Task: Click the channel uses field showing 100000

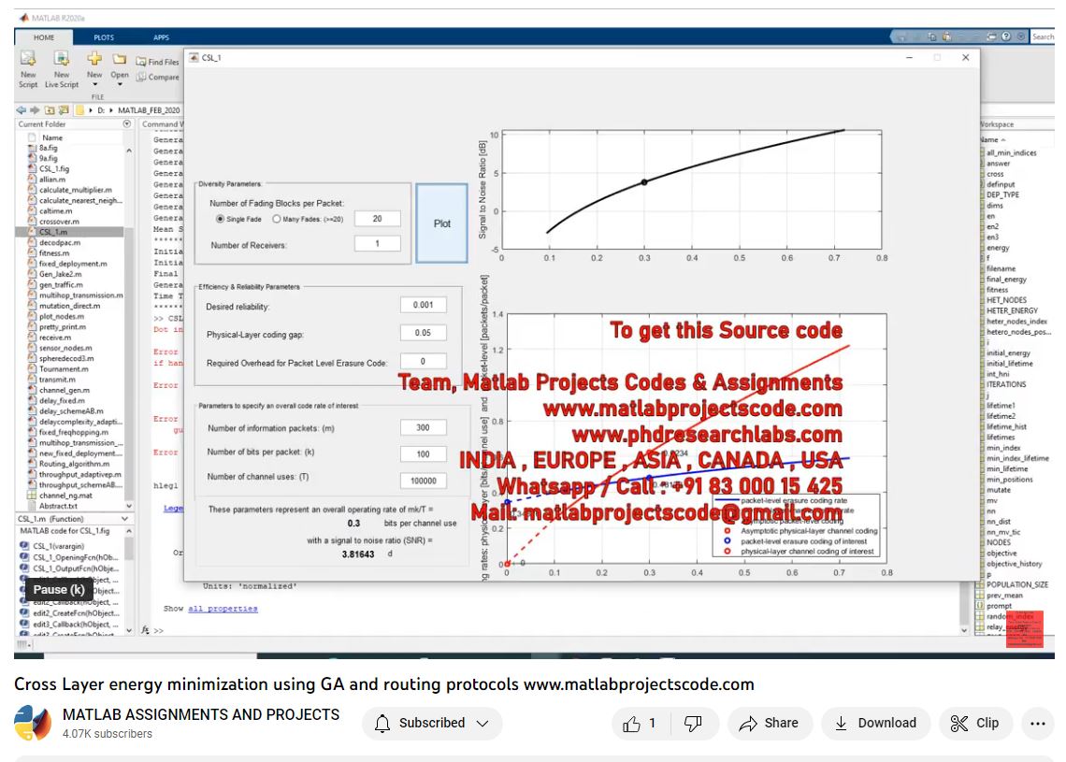Action: click(x=423, y=481)
